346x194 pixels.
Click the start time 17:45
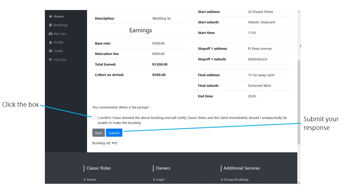[x=252, y=33]
